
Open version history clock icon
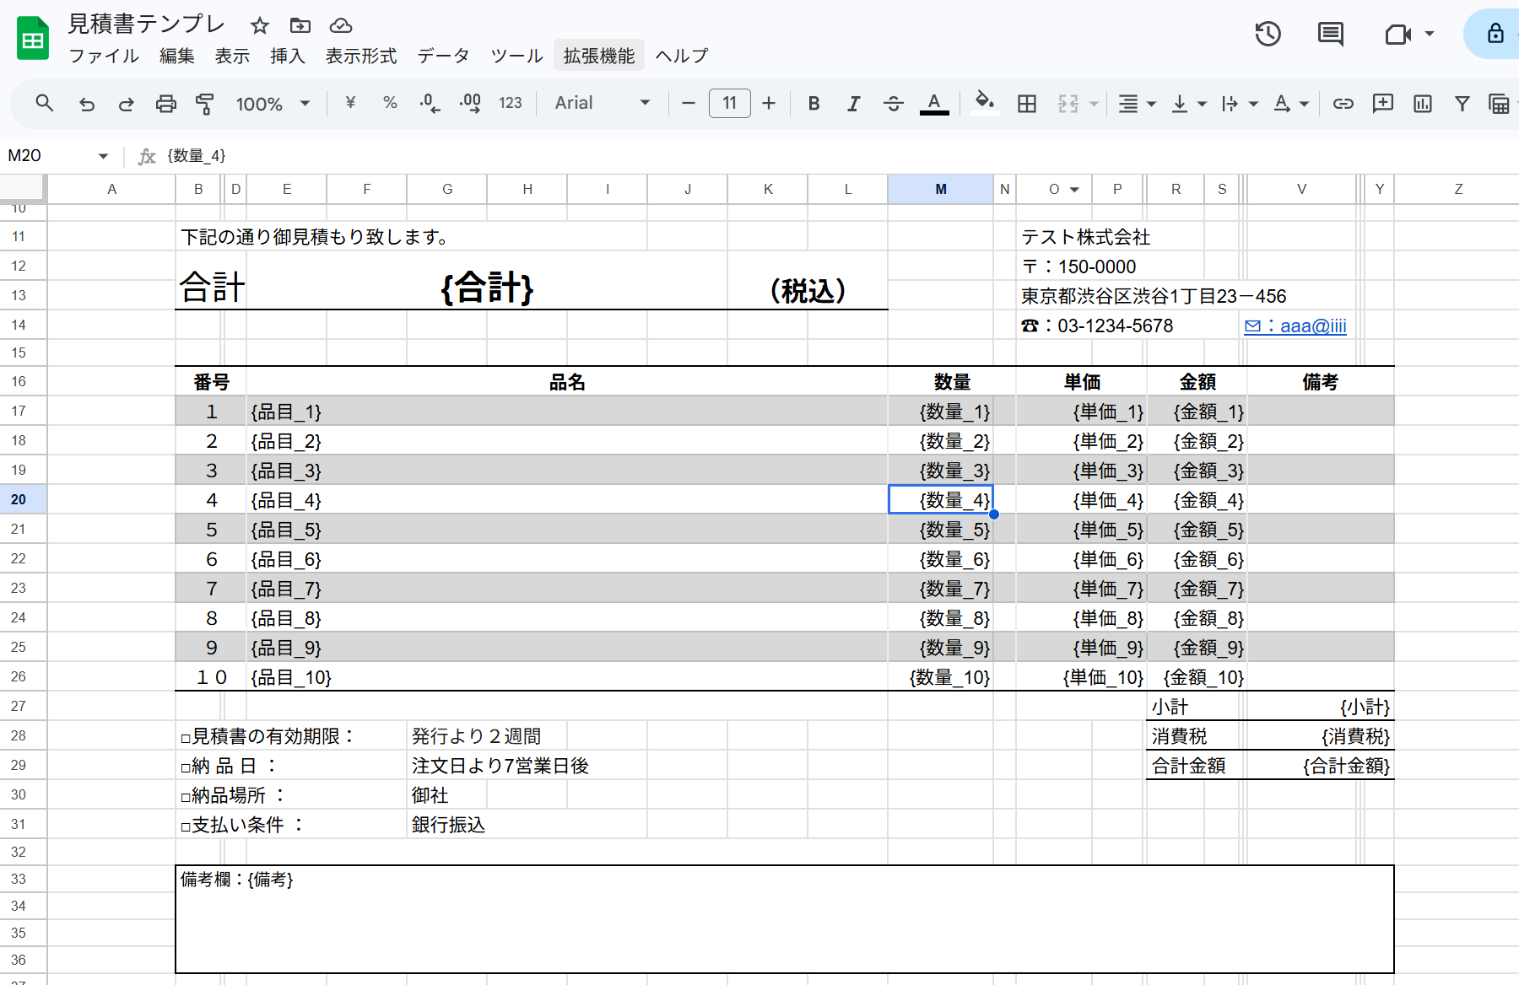(1268, 34)
